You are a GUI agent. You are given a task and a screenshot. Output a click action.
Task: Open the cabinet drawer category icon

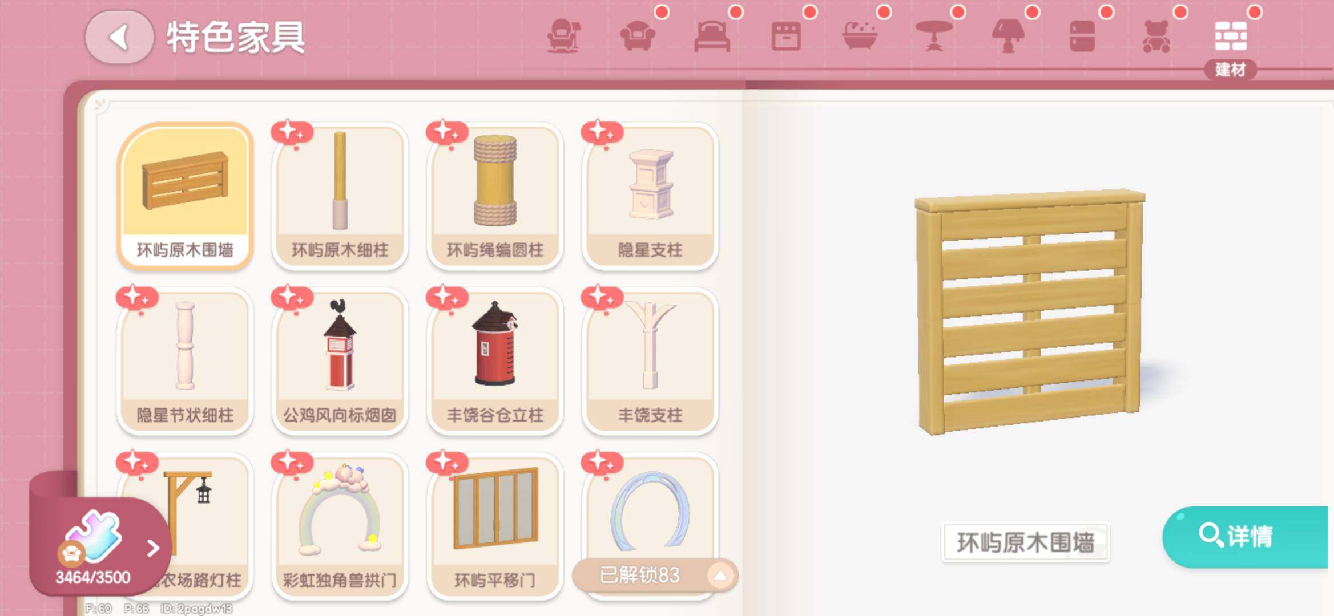click(786, 37)
